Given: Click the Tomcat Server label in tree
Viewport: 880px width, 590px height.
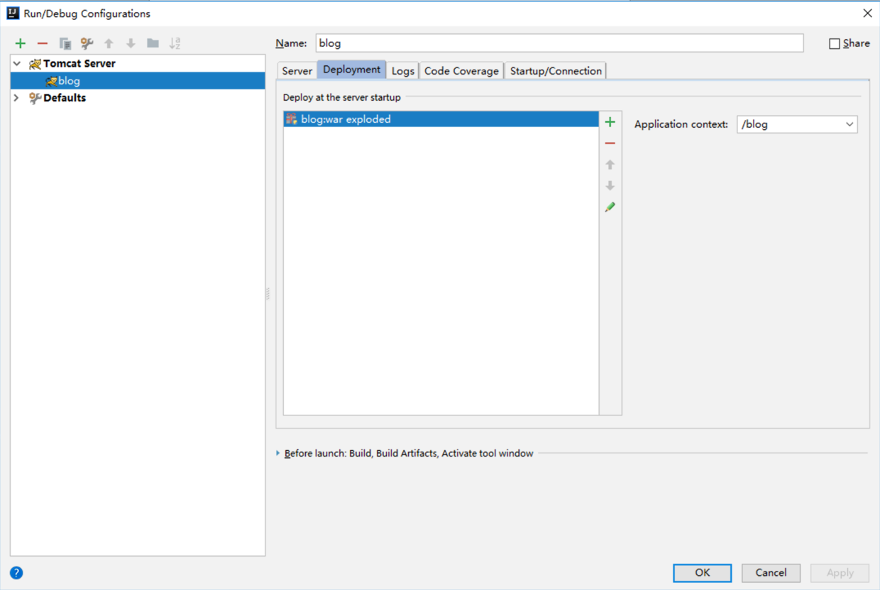Looking at the screenshot, I should click(79, 64).
